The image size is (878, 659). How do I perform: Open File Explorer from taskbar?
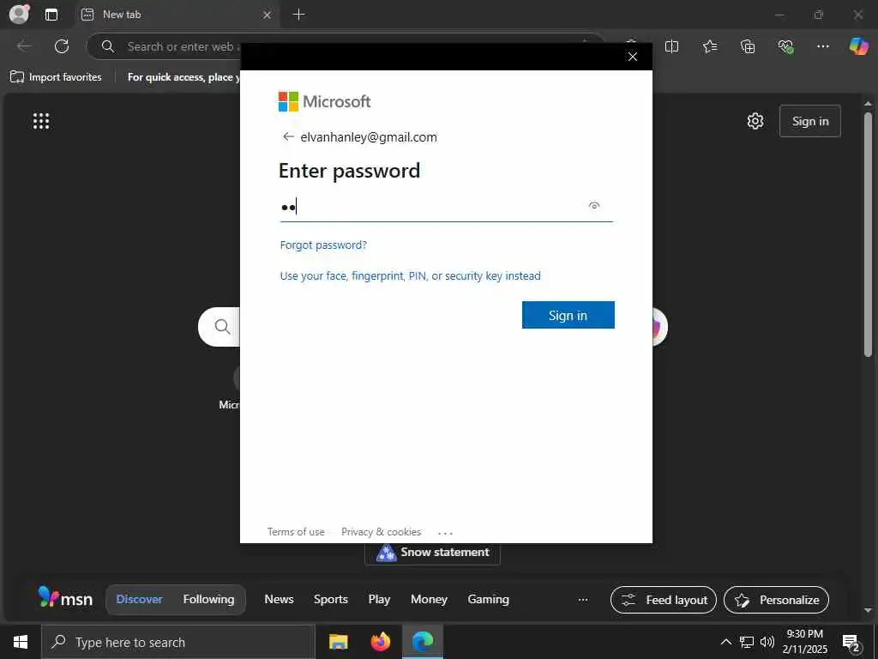(338, 642)
